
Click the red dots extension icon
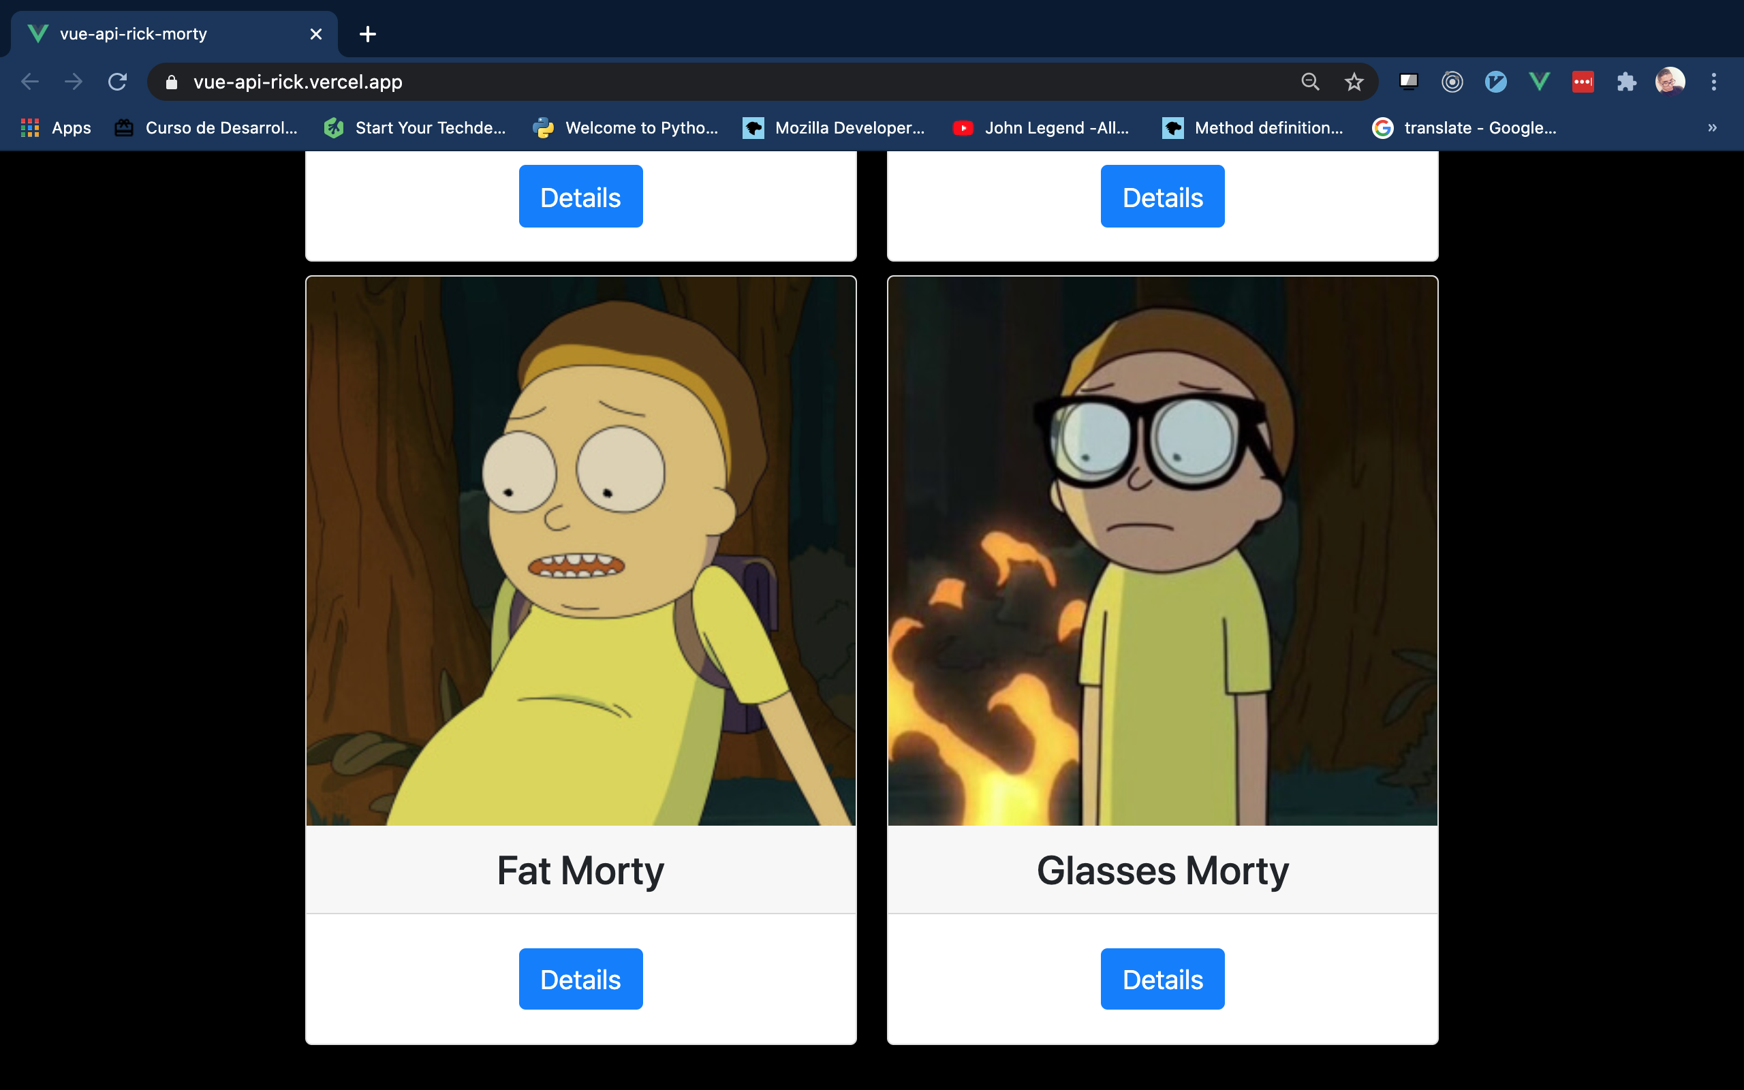coord(1583,82)
